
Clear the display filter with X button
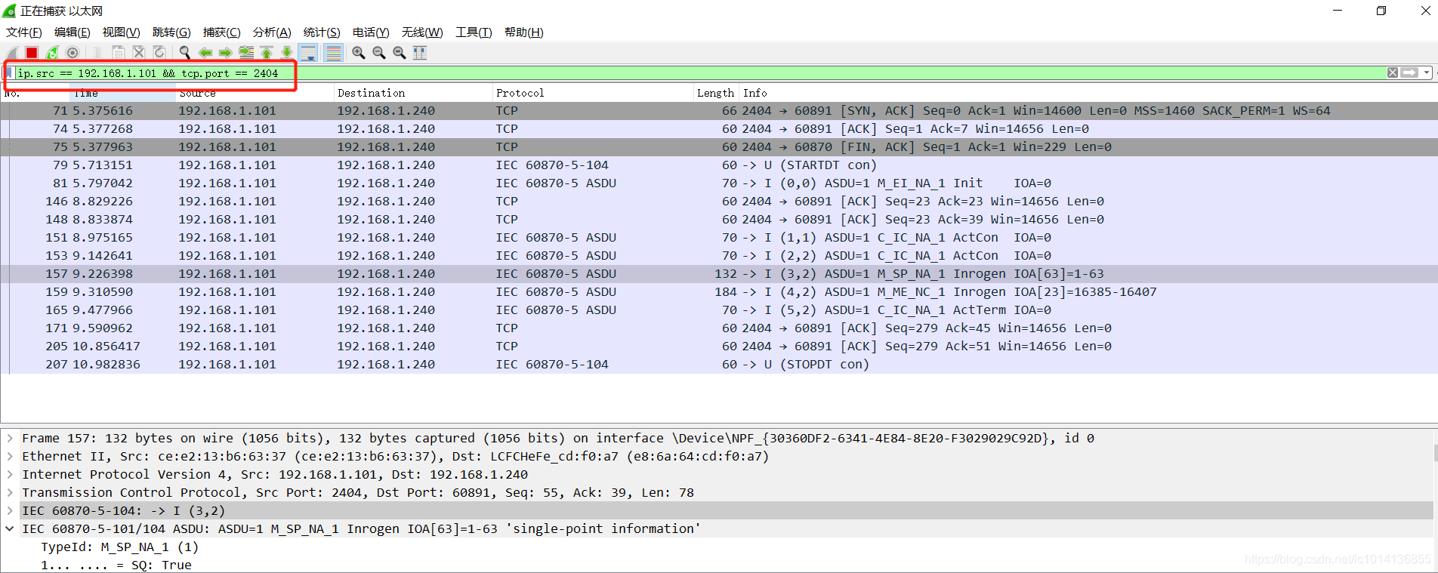pyautogui.click(x=1393, y=72)
